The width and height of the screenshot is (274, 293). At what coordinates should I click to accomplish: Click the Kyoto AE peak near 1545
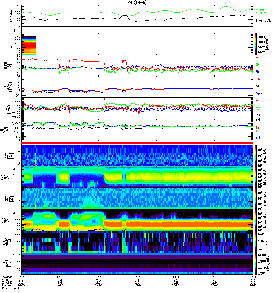225,6
